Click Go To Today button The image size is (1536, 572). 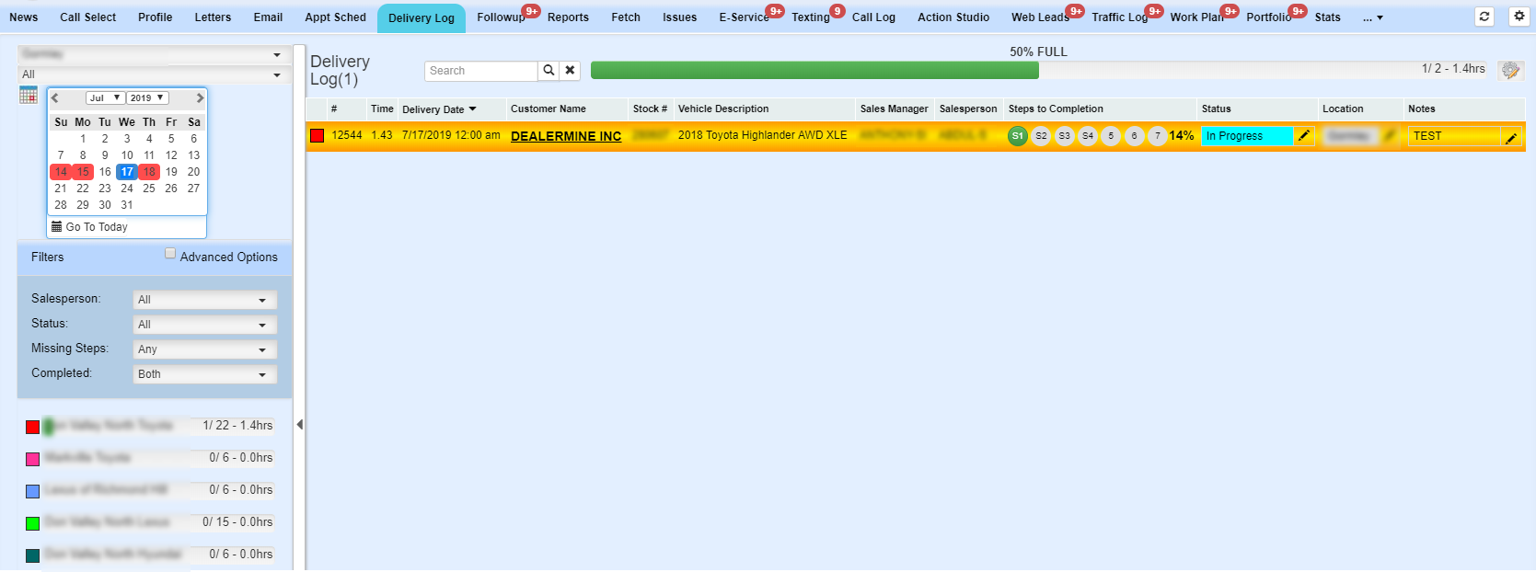(90, 227)
